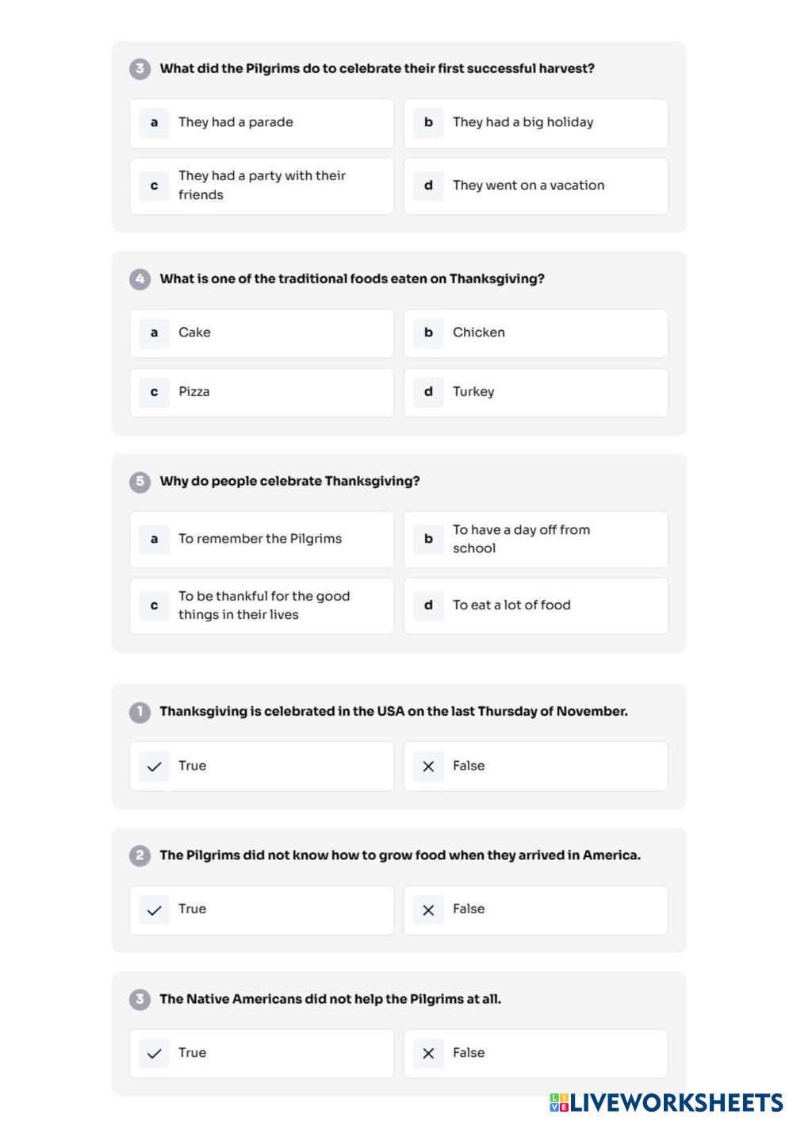Click the Liveworksheets logo
Viewport: 793px width, 1122px height.
point(666,1102)
